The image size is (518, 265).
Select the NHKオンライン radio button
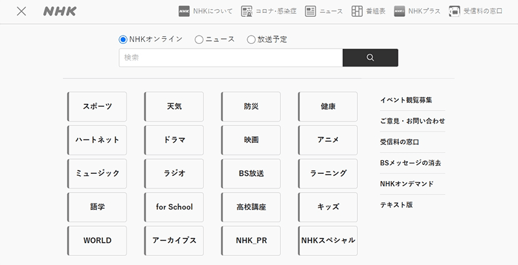pyautogui.click(x=123, y=39)
